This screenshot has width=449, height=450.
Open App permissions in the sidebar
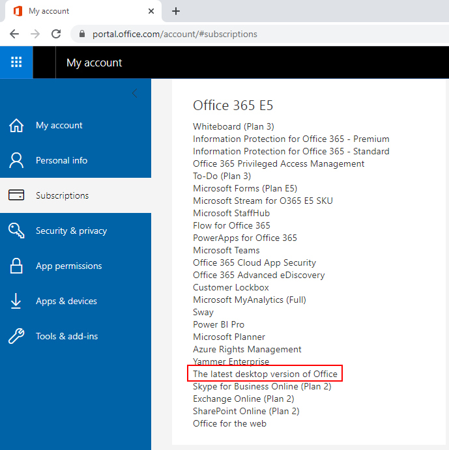click(76, 266)
